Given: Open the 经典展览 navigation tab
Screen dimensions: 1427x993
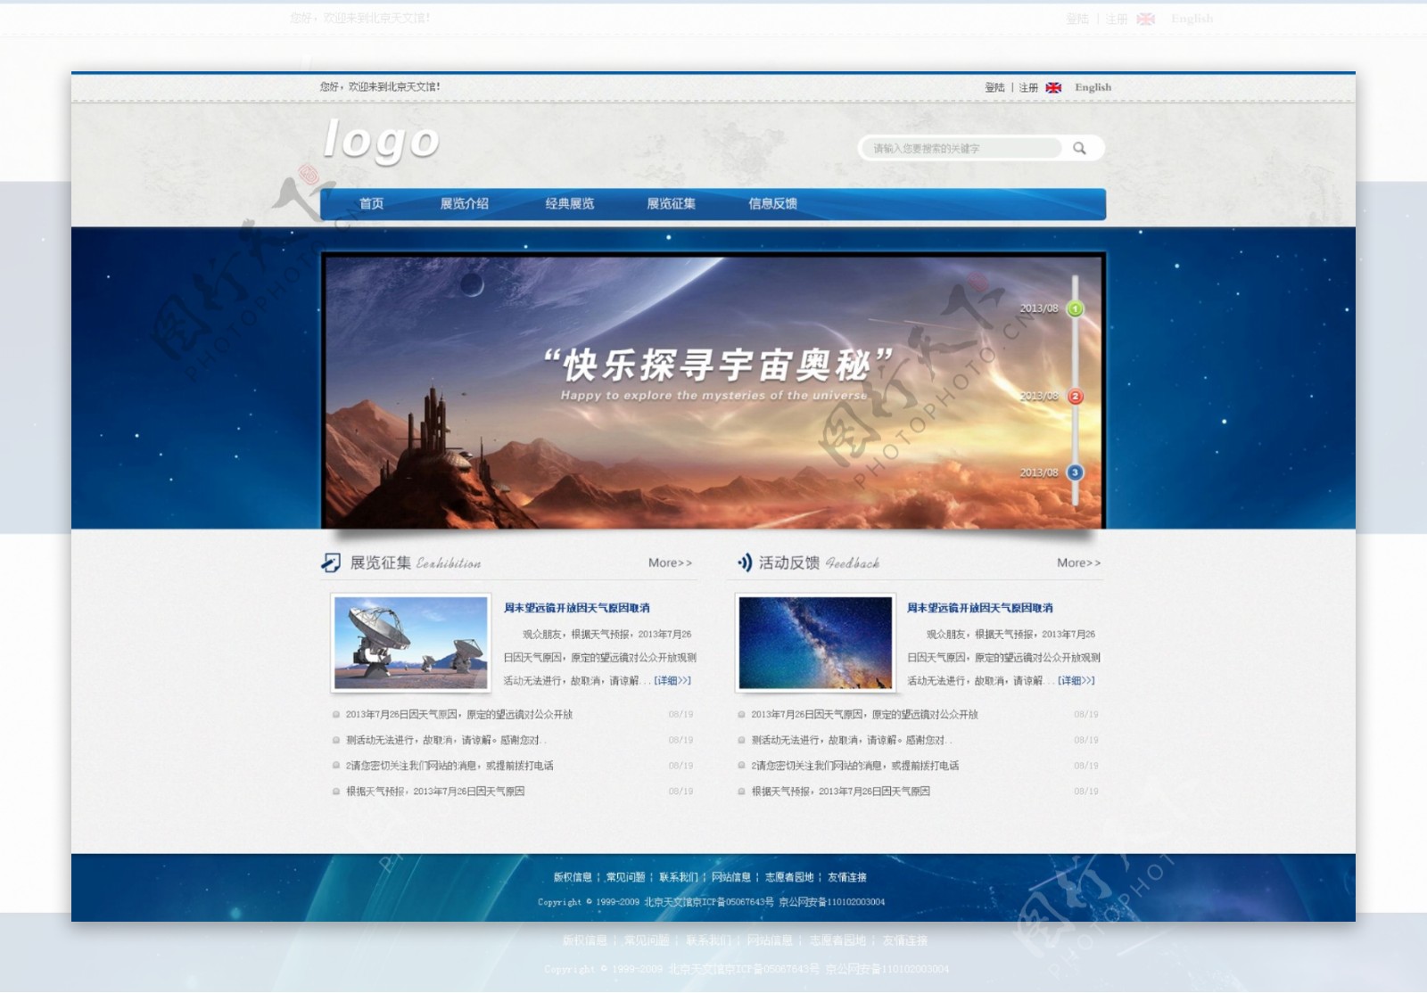Looking at the screenshot, I should click(x=569, y=203).
